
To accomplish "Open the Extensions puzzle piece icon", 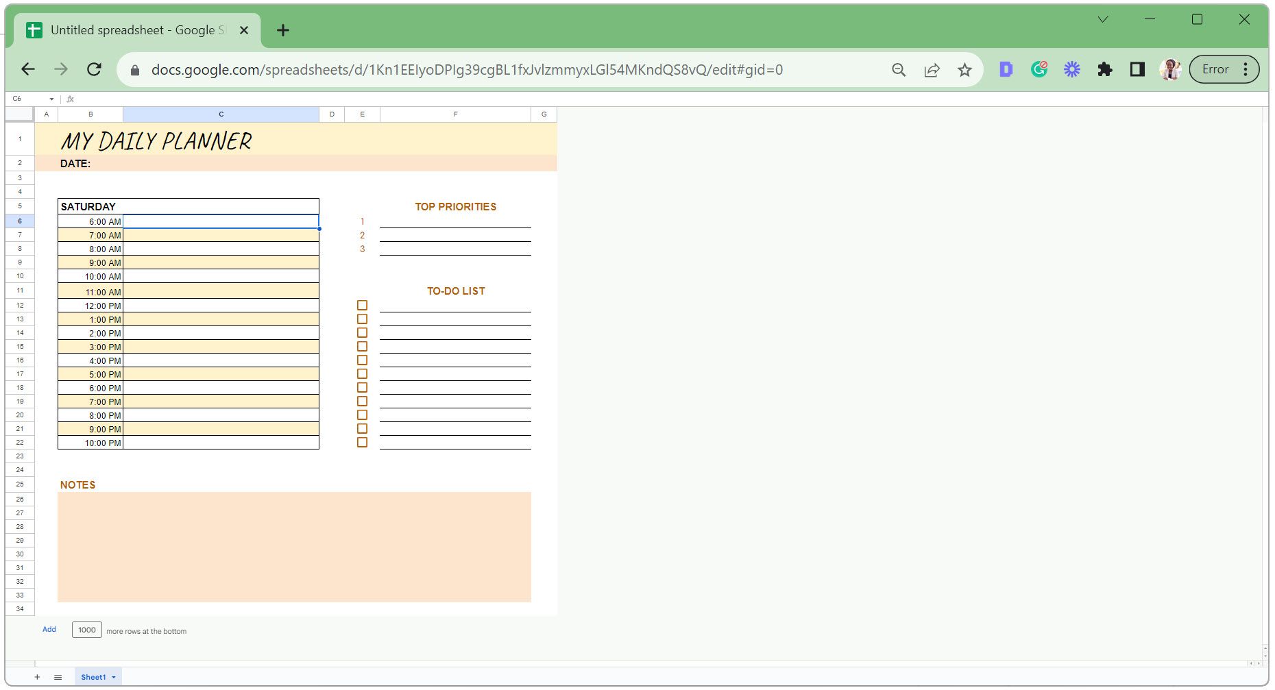I will coord(1104,69).
